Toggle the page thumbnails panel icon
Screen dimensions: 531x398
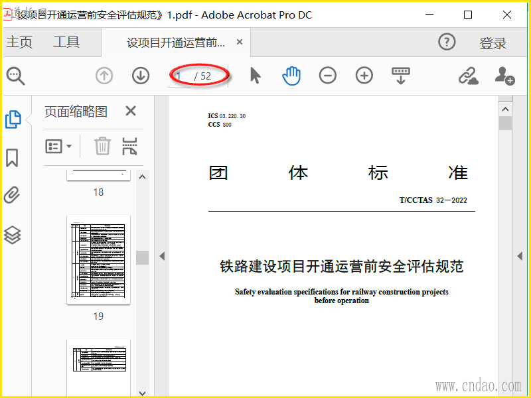point(13,119)
